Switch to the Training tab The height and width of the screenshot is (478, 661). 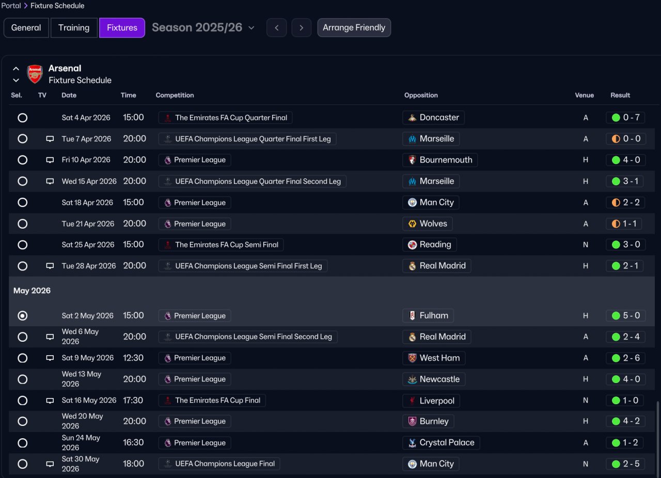click(x=74, y=28)
